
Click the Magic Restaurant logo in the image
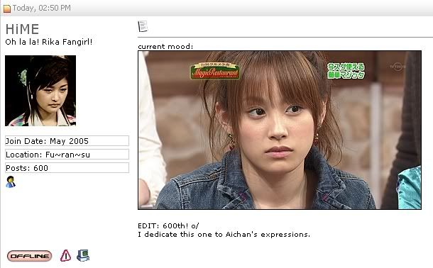click(x=215, y=72)
